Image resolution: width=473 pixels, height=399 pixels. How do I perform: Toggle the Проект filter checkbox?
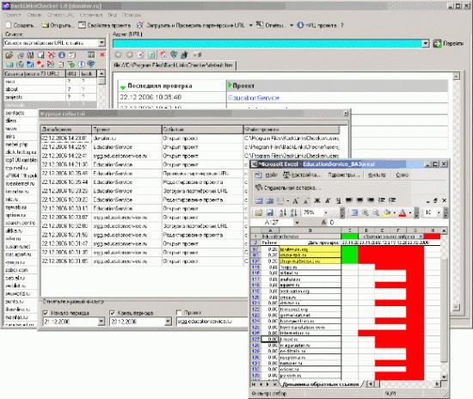click(x=179, y=312)
